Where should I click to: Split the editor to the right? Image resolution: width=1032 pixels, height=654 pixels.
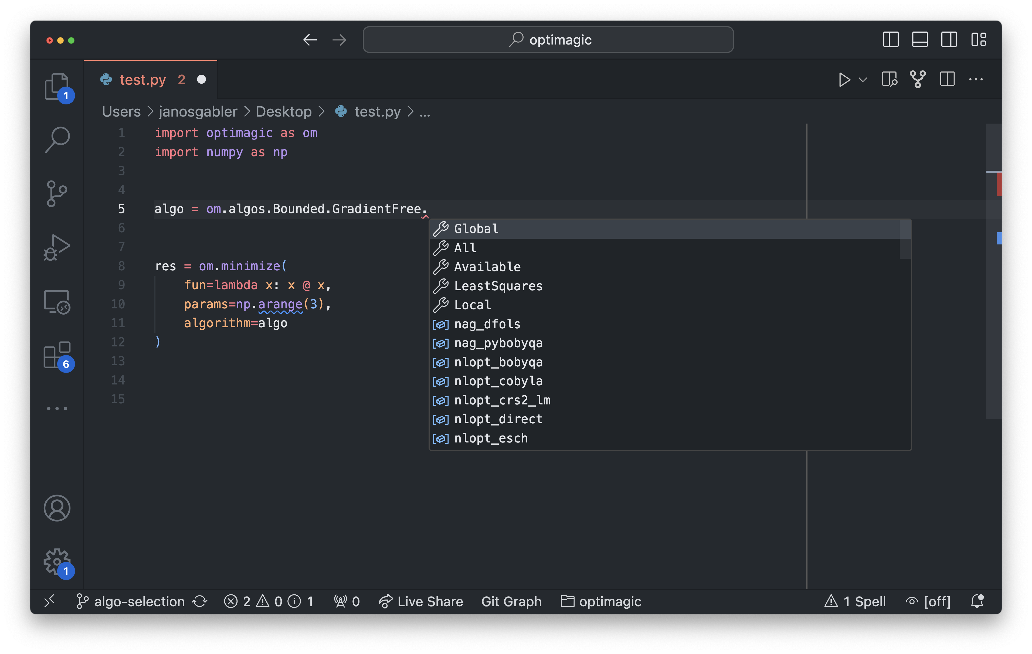[947, 80]
